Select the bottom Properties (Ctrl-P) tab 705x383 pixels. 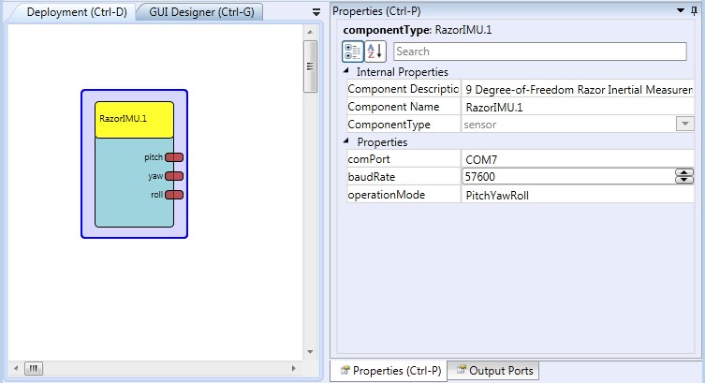389,371
